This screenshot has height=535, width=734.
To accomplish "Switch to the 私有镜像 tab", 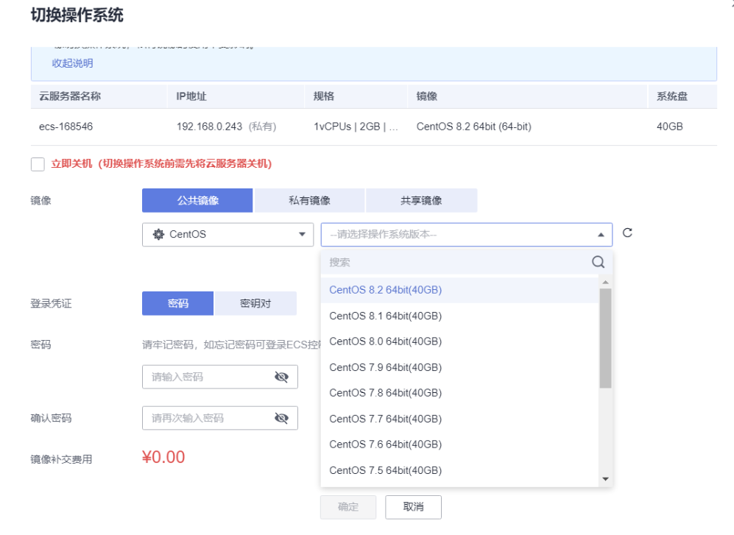I will tap(309, 199).
